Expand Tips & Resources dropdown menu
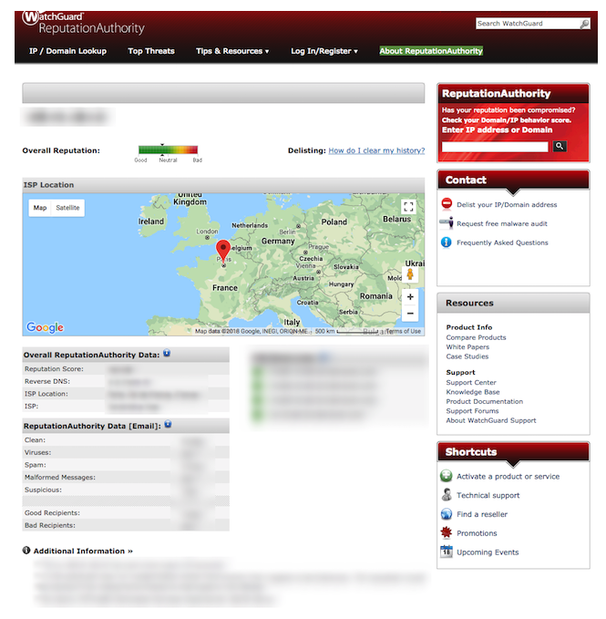The width and height of the screenshot is (606, 619). click(232, 51)
